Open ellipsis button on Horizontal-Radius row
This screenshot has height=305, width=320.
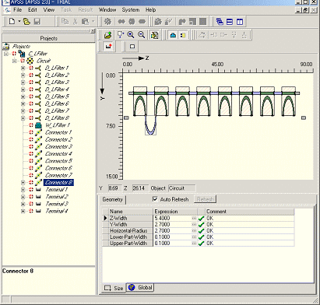click(194, 230)
